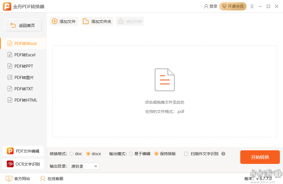Enable 扫描件文字识别 scanned document recognition
The image size is (283, 184).
pos(186,154)
